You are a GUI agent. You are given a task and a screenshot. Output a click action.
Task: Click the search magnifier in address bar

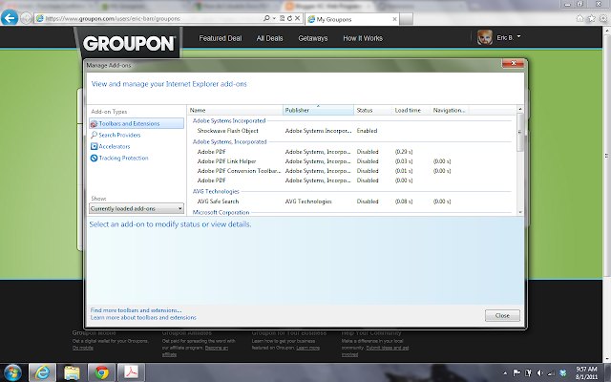(266, 18)
